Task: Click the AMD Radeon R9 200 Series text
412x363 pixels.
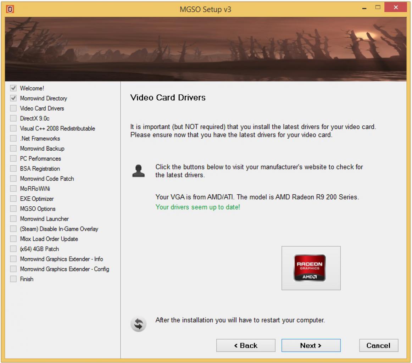Action: [x=316, y=197]
